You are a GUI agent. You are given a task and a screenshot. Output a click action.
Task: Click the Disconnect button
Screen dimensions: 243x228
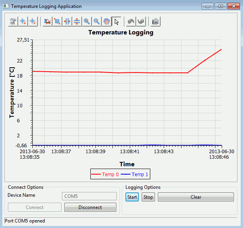tap(90, 207)
